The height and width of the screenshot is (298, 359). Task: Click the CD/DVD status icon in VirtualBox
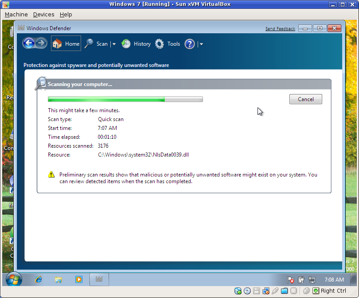pyautogui.click(x=247, y=291)
